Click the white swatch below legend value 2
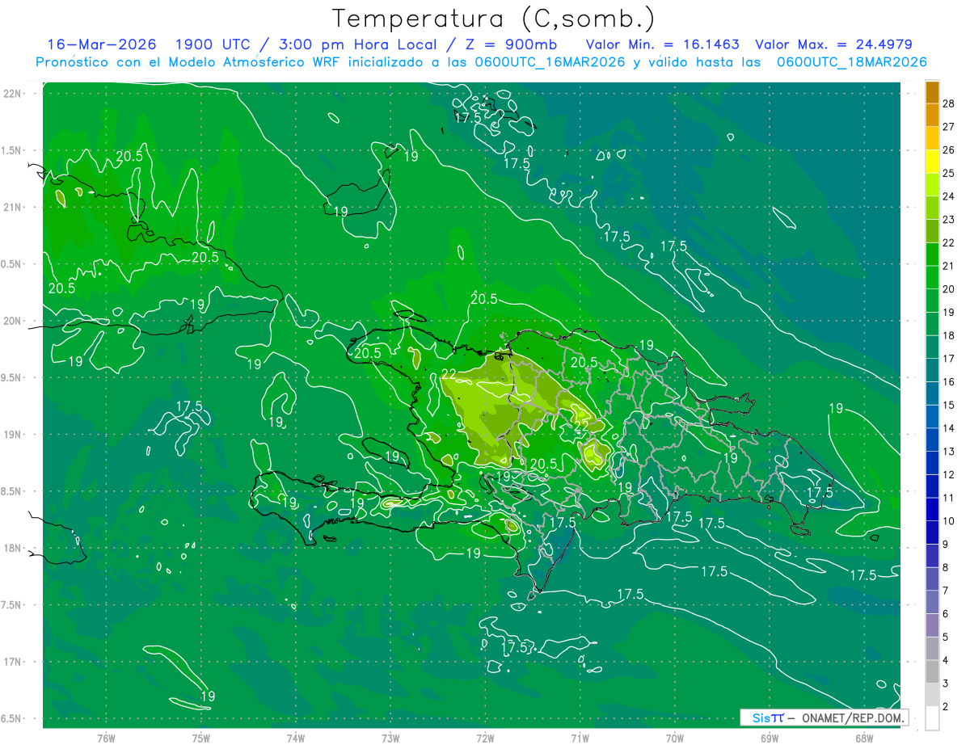 pyautogui.click(x=932, y=718)
